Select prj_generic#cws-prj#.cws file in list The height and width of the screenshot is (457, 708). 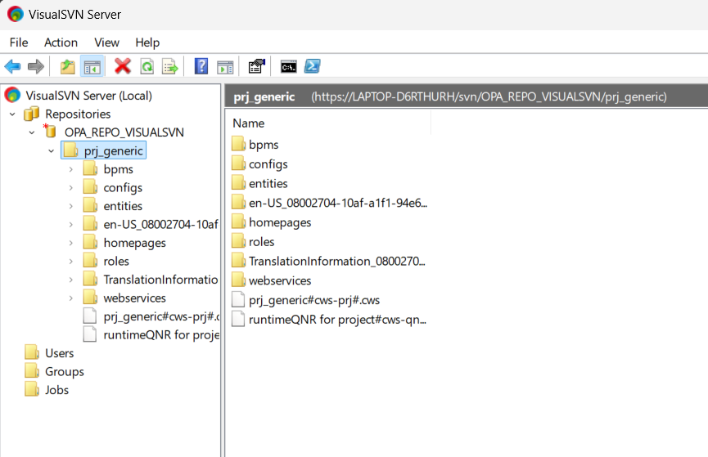(x=306, y=300)
